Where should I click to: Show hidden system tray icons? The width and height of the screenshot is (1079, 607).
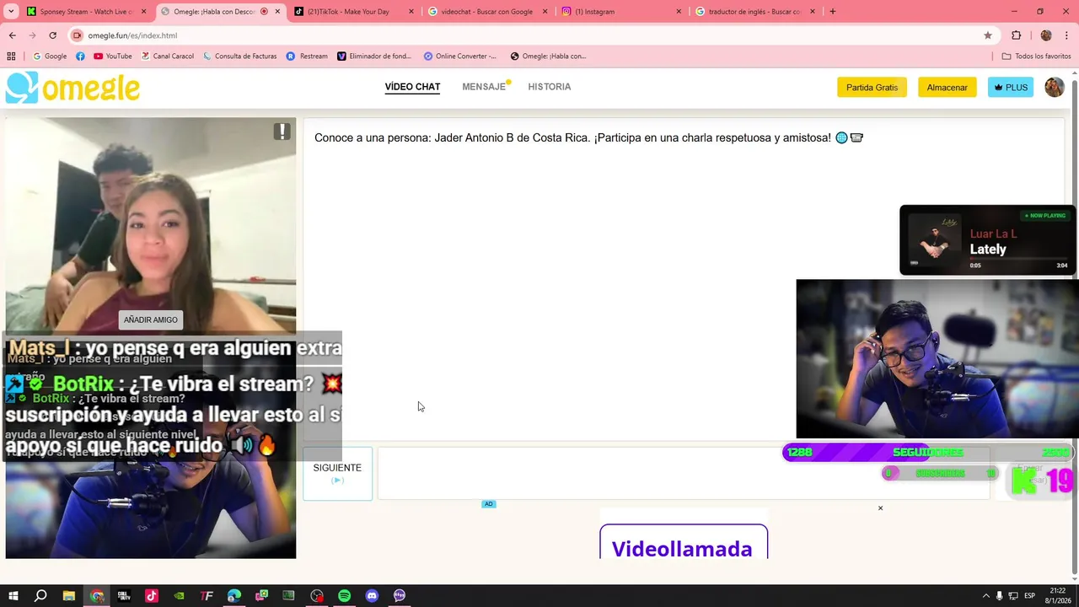986,595
